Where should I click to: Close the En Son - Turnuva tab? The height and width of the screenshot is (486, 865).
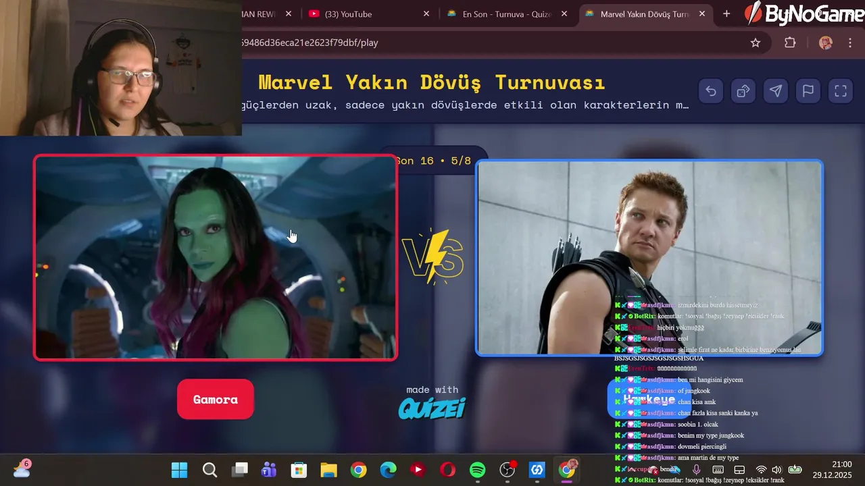tap(564, 13)
